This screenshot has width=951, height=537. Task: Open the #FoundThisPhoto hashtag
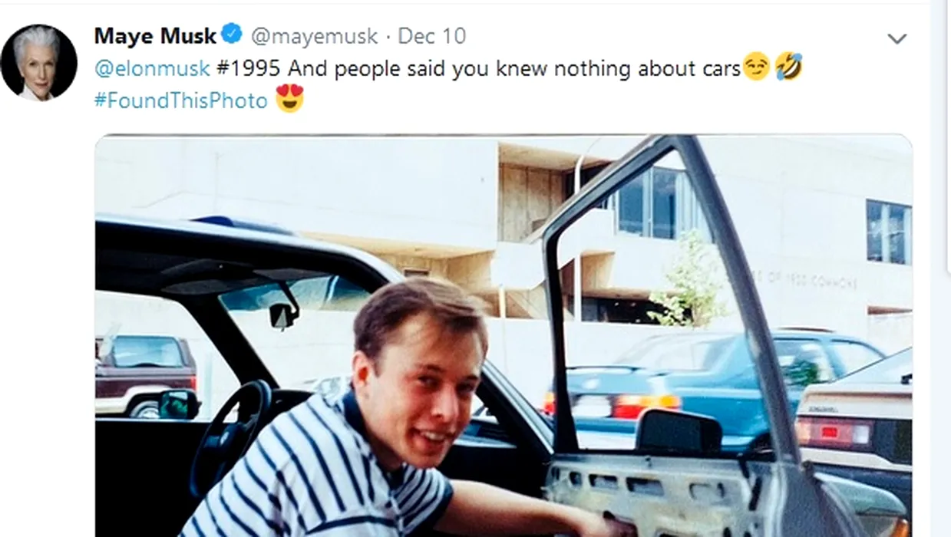point(181,101)
